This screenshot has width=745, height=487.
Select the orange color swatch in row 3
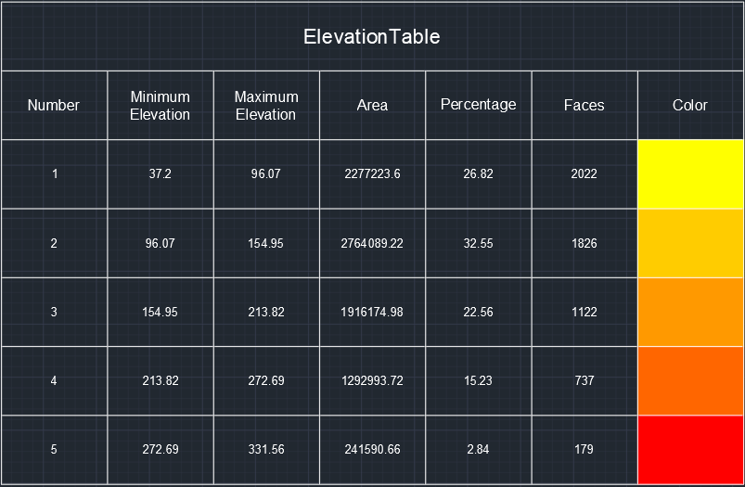coord(690,313)
